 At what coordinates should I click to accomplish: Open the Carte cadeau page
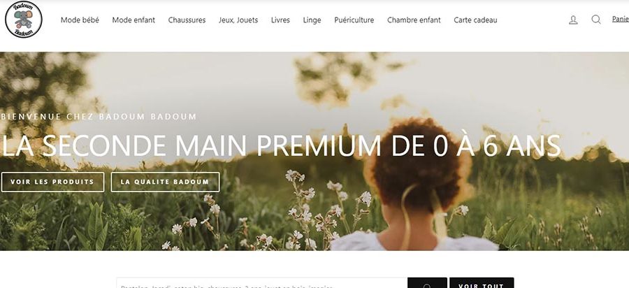(475, 20)
